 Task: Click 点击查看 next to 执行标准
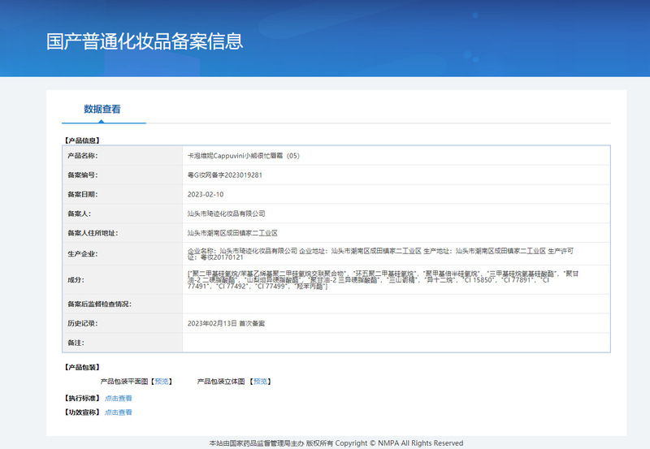(118, 398)
